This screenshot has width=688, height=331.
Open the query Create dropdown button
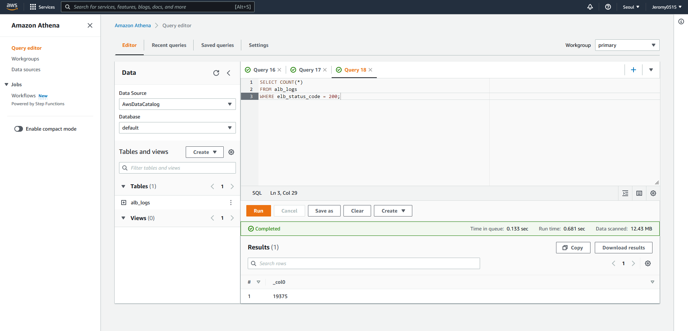[393, 211]
